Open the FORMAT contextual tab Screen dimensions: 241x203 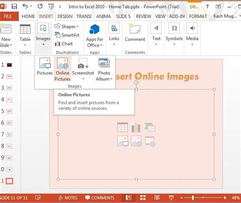click(198, 16)
